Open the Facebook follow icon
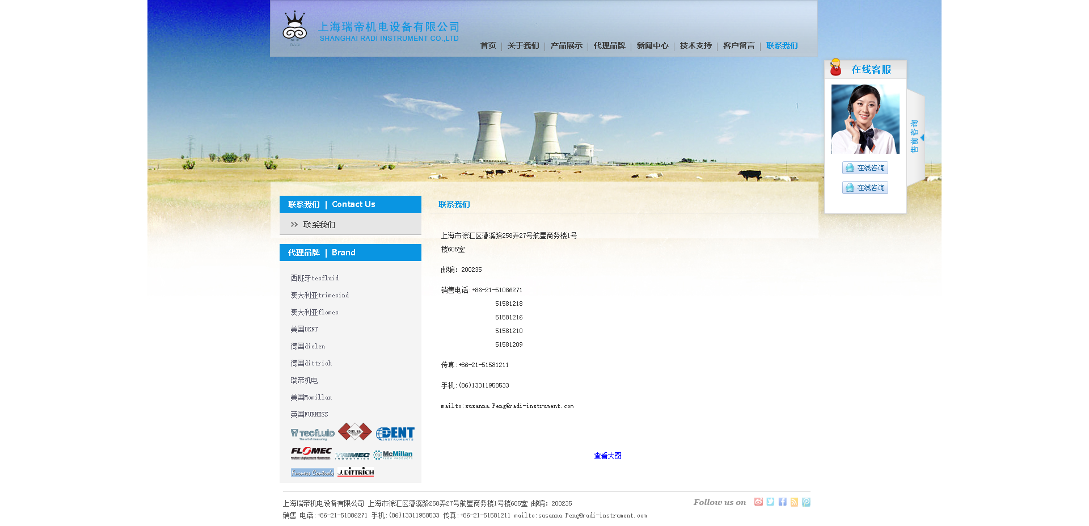 pos(782,502)
